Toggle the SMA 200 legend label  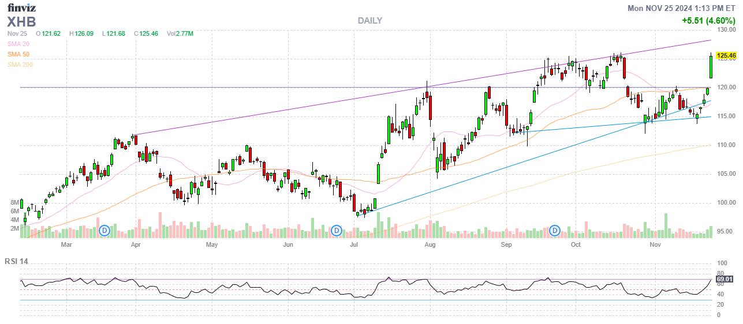pos(20,65)
